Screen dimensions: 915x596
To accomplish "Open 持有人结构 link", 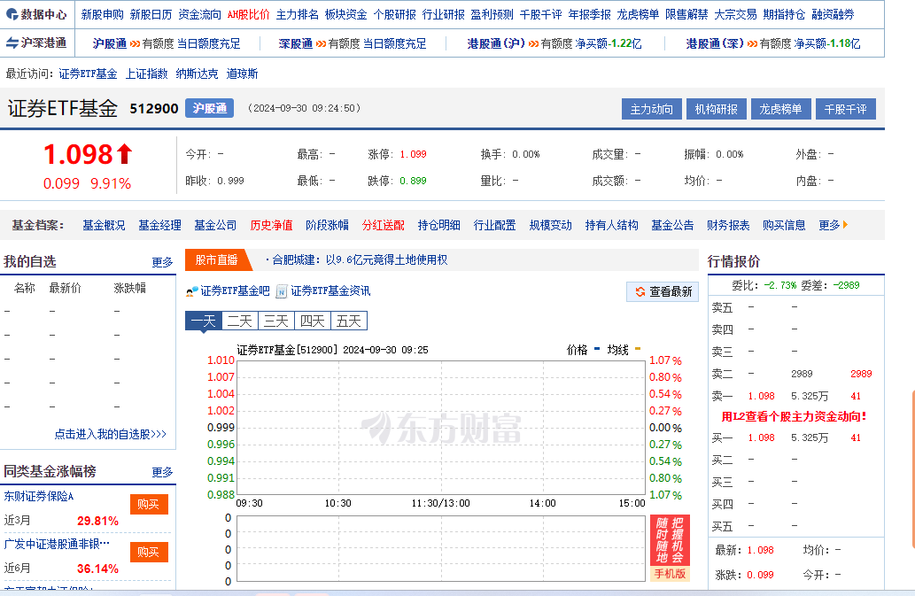I will (611, 225).
